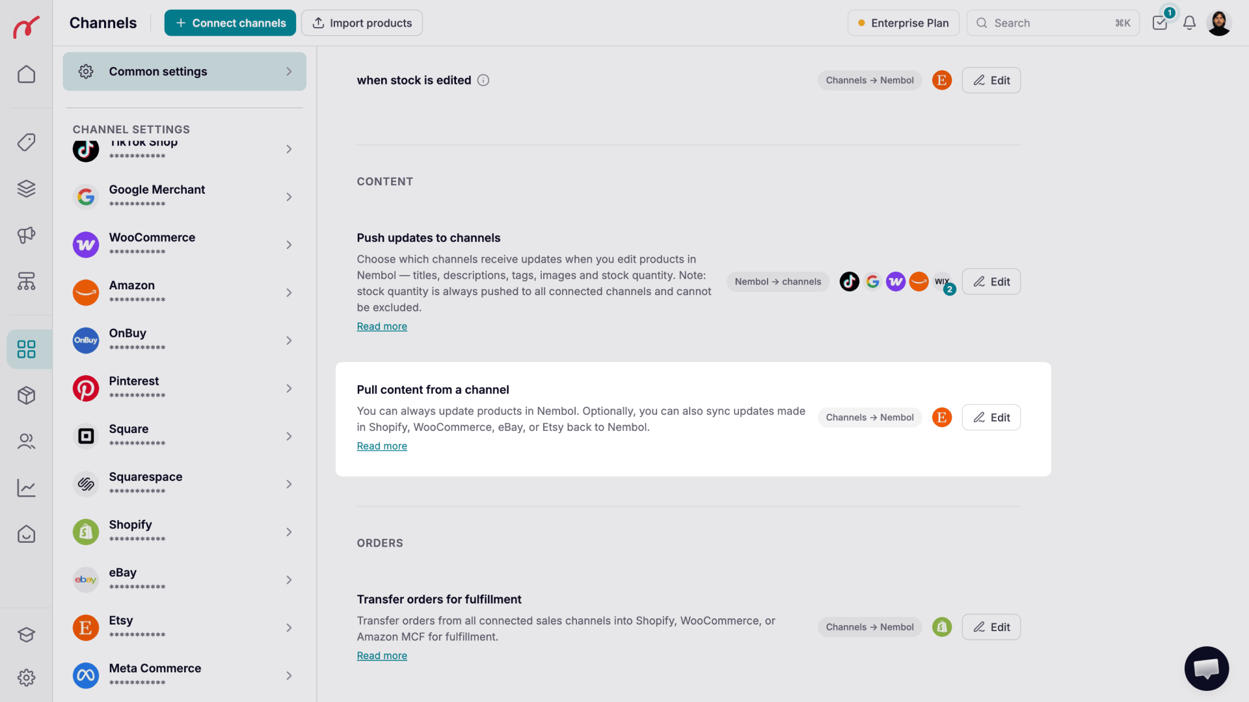Expand the Common settings chevron

[x=289, y=71]
